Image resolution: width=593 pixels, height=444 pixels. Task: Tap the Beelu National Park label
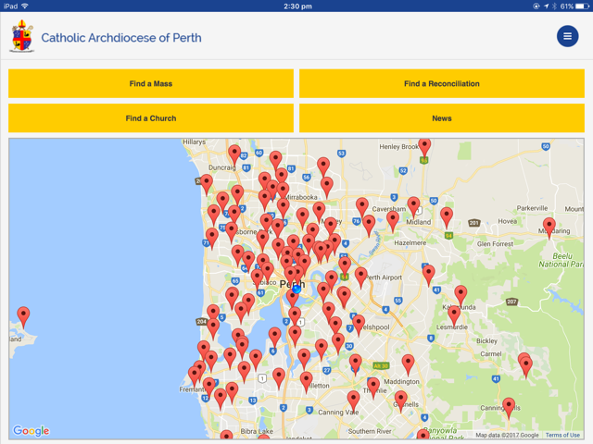tap(561, 260)
